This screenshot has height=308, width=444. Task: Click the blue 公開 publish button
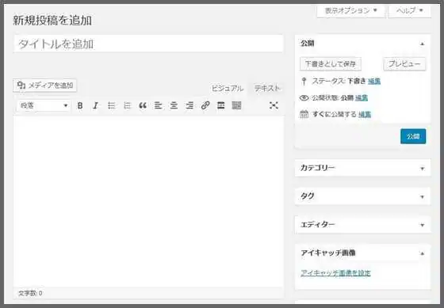[413, 136]
